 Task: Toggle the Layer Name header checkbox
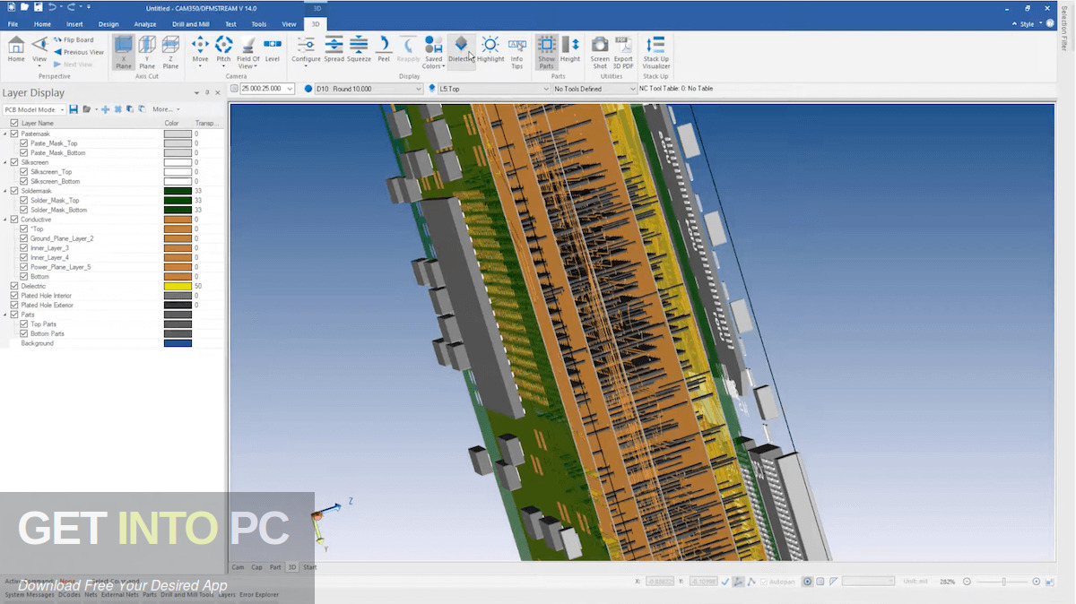pos(14,123)
